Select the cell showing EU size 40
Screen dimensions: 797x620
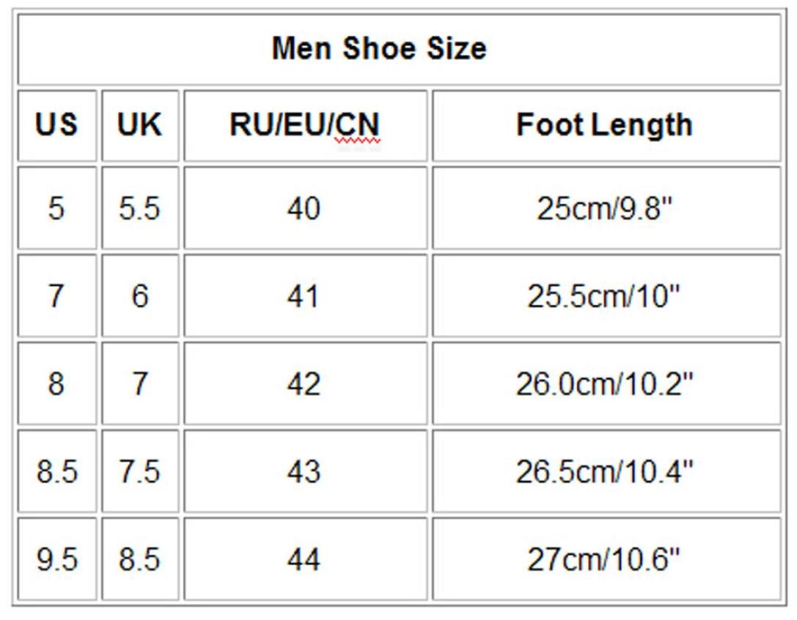click(x=304, y=209)
